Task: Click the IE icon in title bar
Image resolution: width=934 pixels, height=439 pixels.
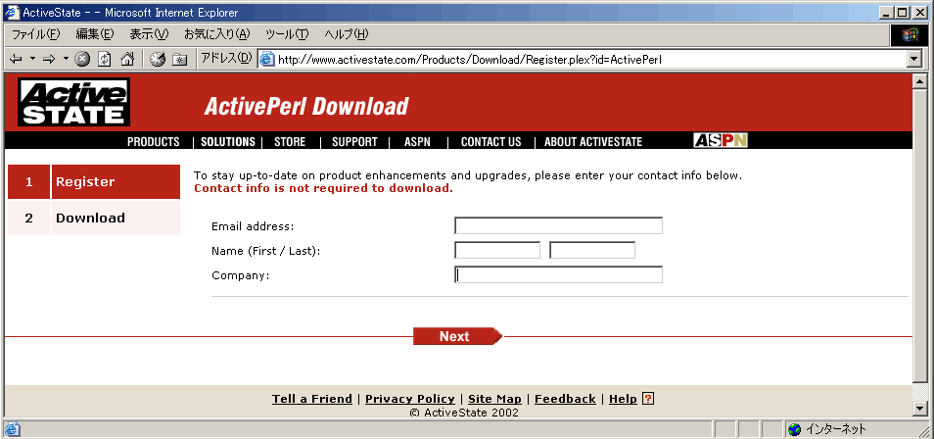Action: [x=12, y=12]
